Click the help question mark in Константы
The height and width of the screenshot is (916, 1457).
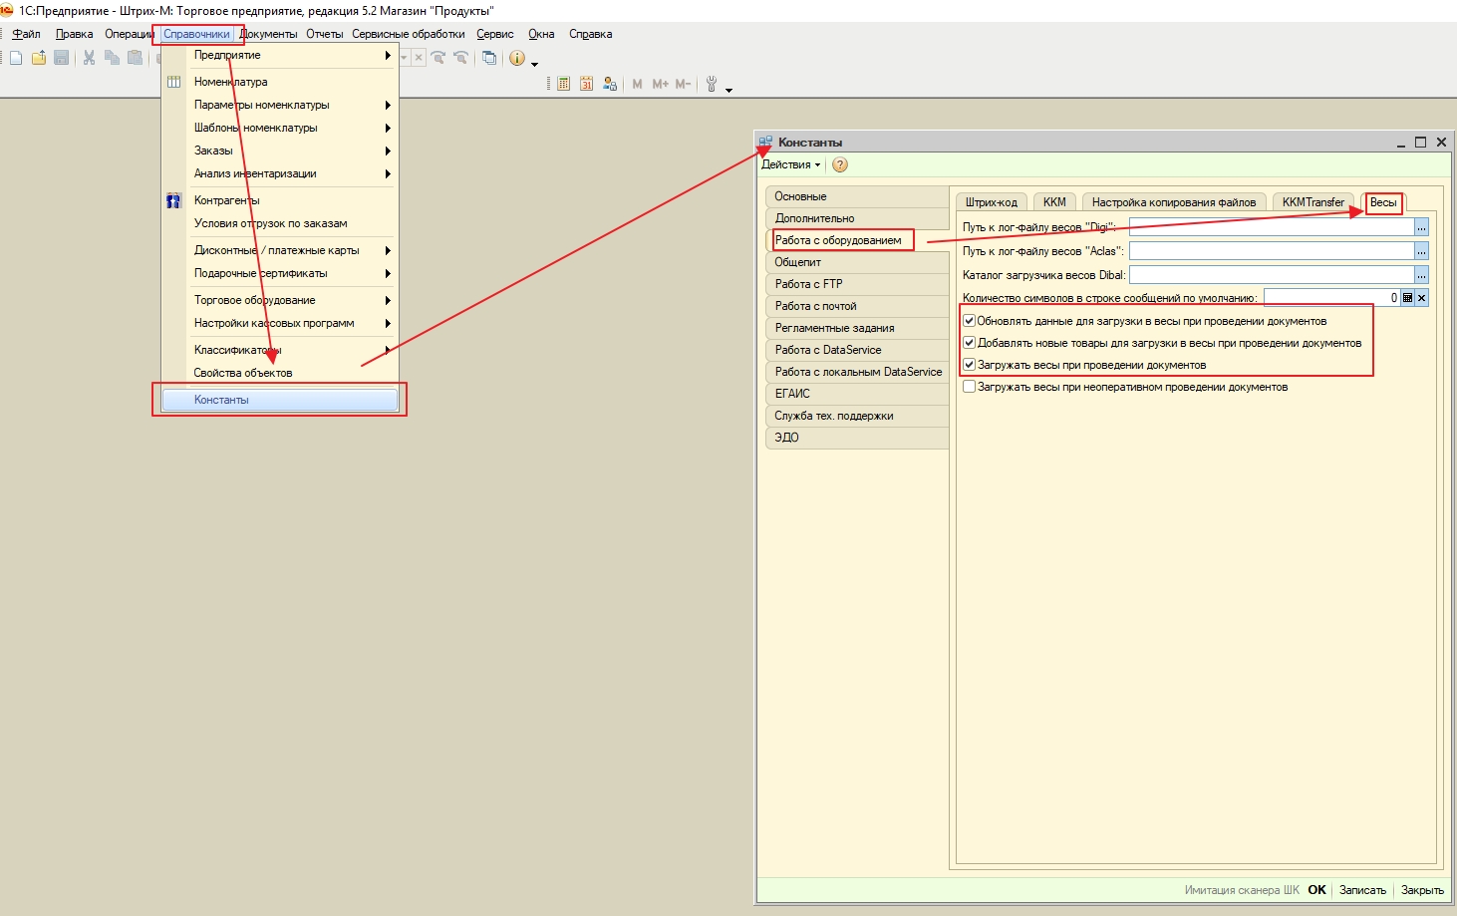(x=840, y=165)
